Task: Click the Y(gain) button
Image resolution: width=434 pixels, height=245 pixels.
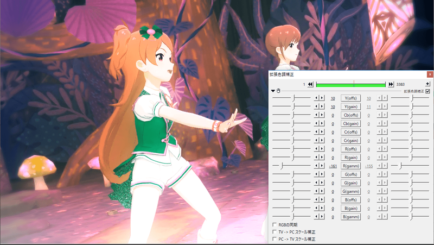Action: (350, 106)
